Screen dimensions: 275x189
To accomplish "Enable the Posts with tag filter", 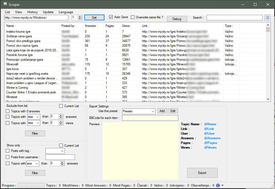I will click(8, 151).
